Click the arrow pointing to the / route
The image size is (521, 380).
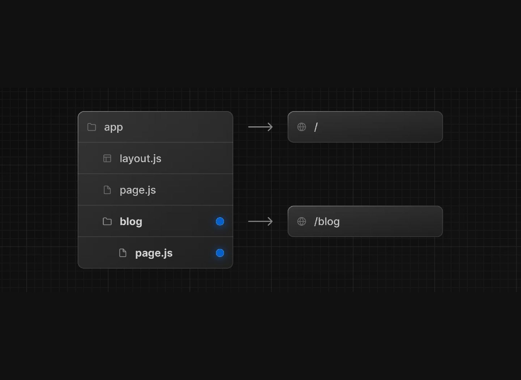tap(260, 127)
